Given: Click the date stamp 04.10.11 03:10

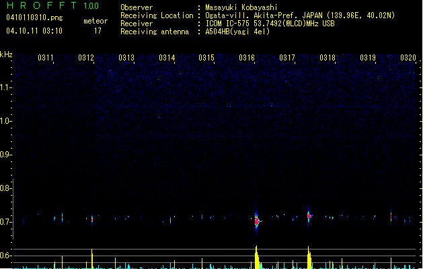Looking at the screenshot, I should pos(34,31).
